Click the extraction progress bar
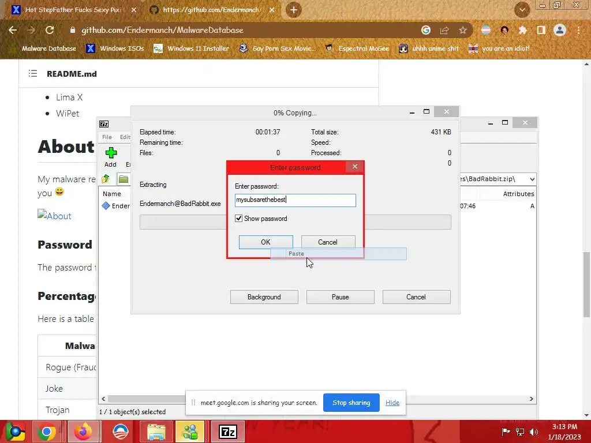 click(295, 222)
